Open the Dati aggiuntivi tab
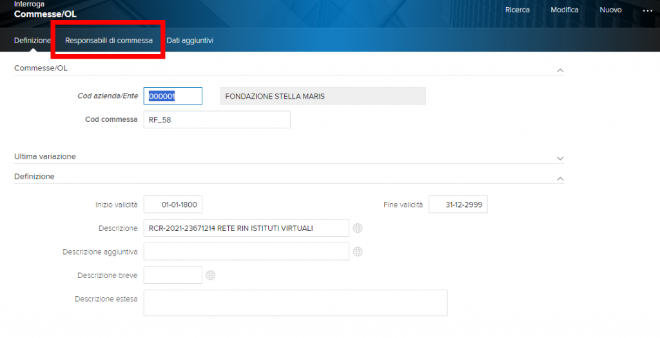The image size is (660, 338). coord(189,41)
